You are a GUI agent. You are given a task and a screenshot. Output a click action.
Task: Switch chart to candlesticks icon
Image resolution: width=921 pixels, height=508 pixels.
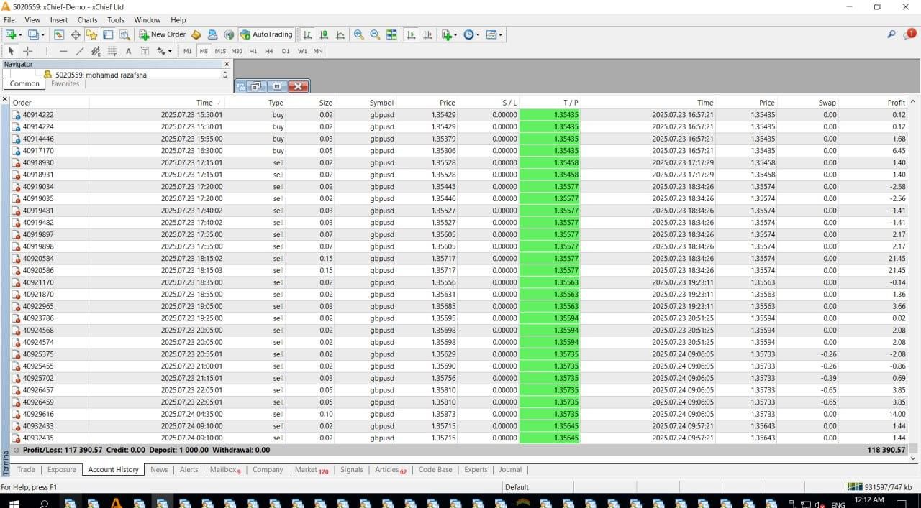(324, 34)
